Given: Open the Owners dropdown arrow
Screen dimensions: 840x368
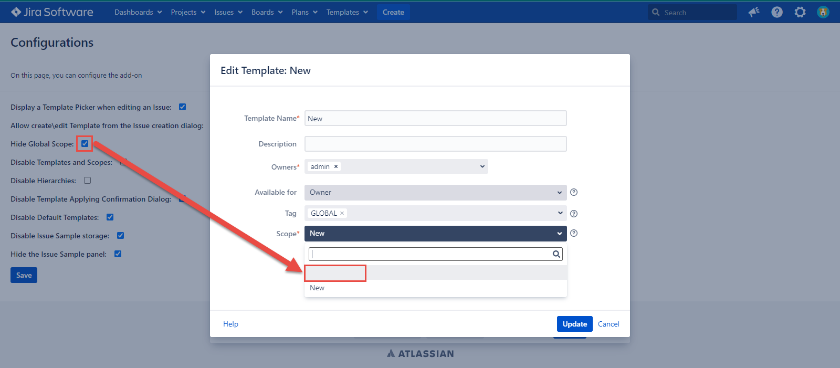Looking at the screenshot, I should (x=482, y=166).
